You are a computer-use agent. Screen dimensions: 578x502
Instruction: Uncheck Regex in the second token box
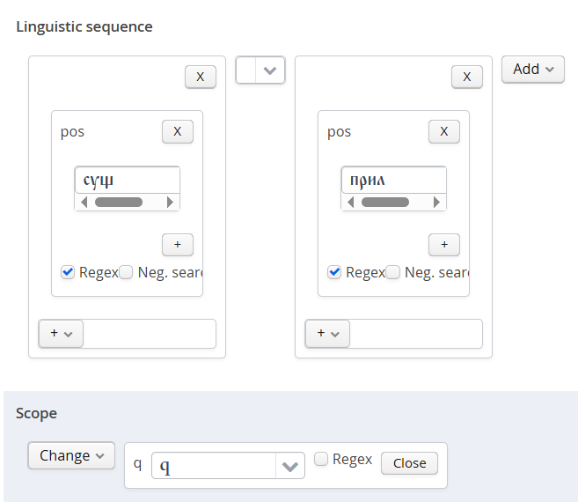334,272
